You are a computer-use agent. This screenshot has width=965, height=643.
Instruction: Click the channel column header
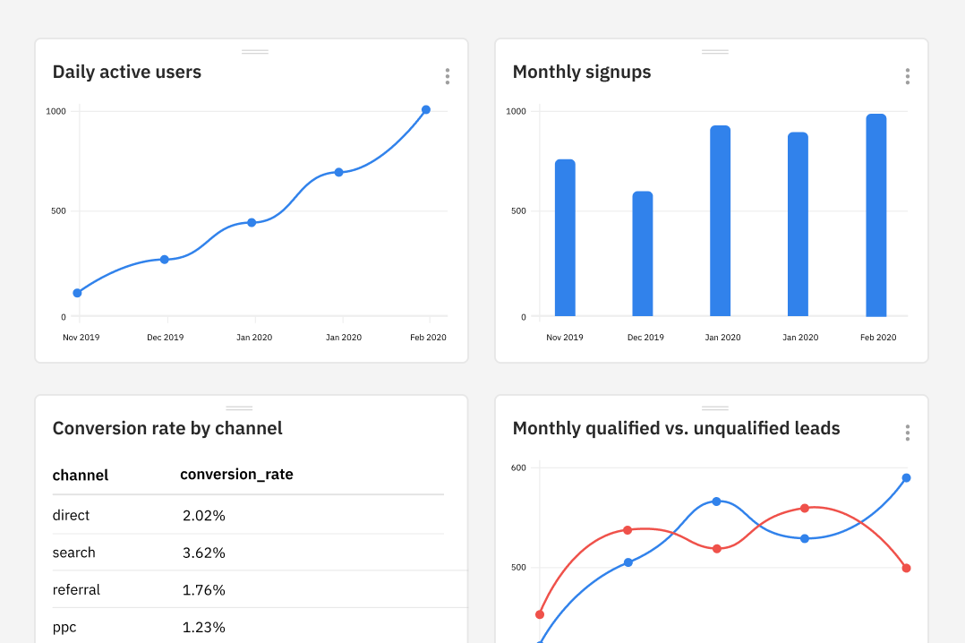click(81, 475)
